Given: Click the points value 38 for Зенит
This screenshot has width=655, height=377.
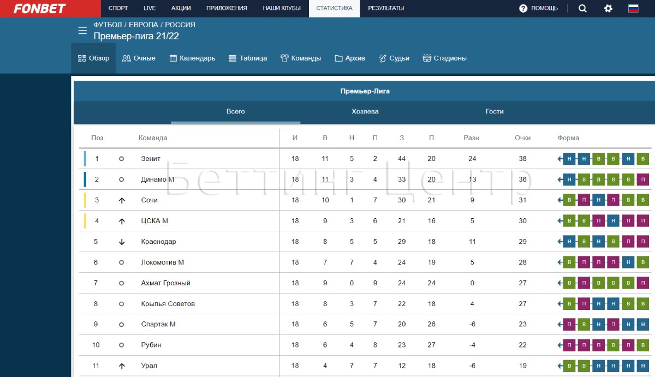Looking at the screenshot, I should click(522, 159).
